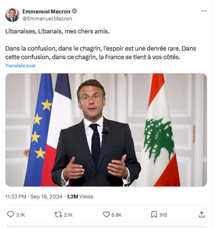Viewport: 223px width, 228px height.
Task: Click the 11:33 PM timestamp
Action: (x=16, y=197)
